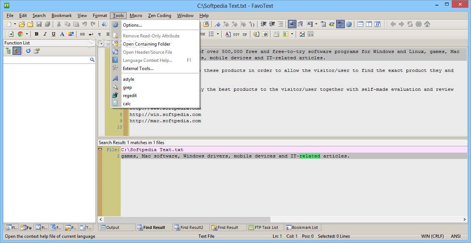Click the New file icon
Viewport: 471px width, 243px height.
point(9,24)
